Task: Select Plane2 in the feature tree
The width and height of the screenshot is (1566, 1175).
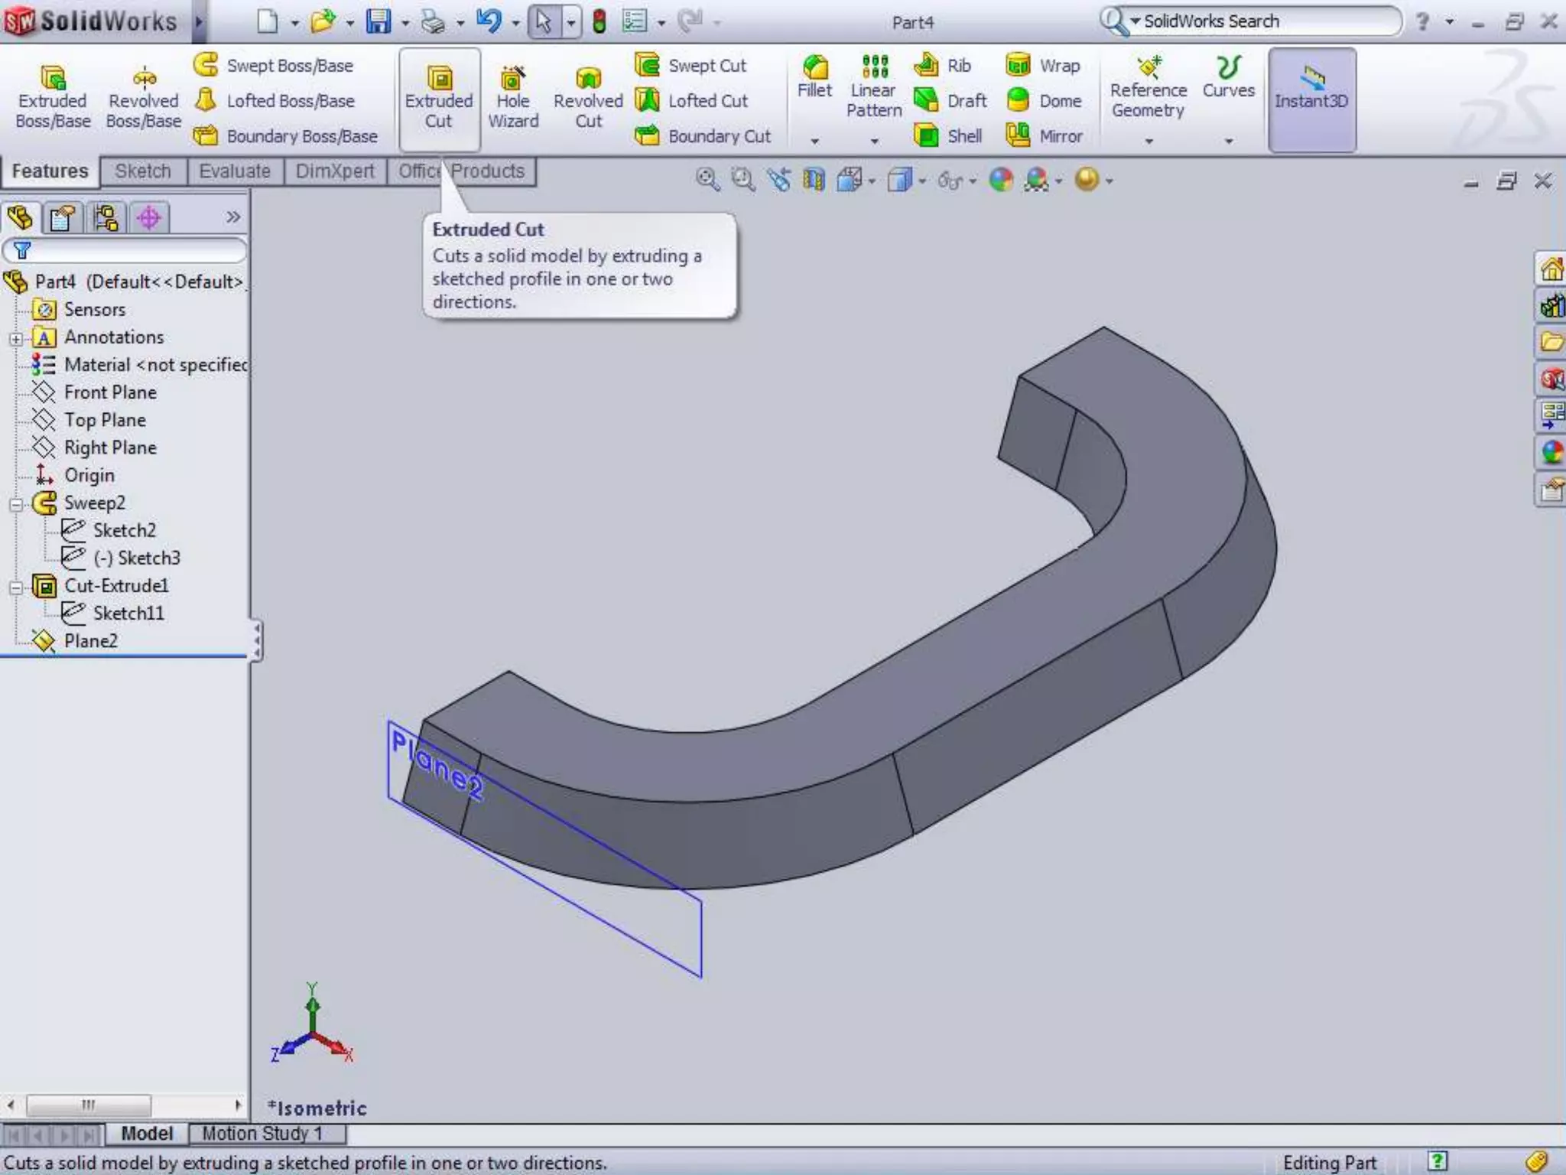Action: pyautogui.click(x=90, y=641)
